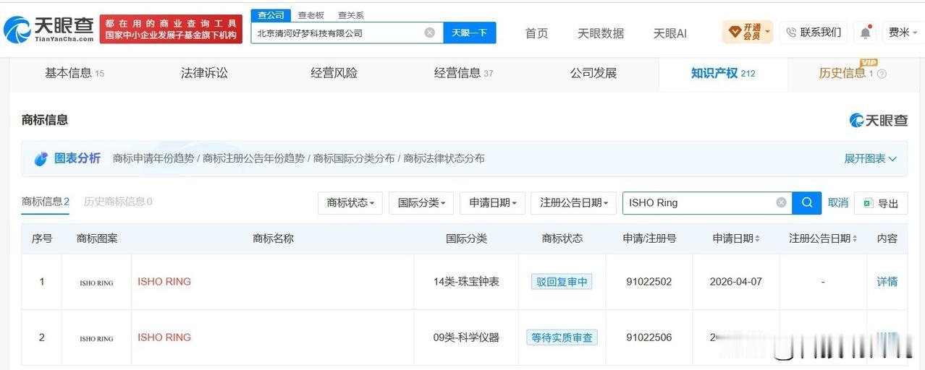Click the notification bell icon
The image size is (925, 370).
[866, 33]
